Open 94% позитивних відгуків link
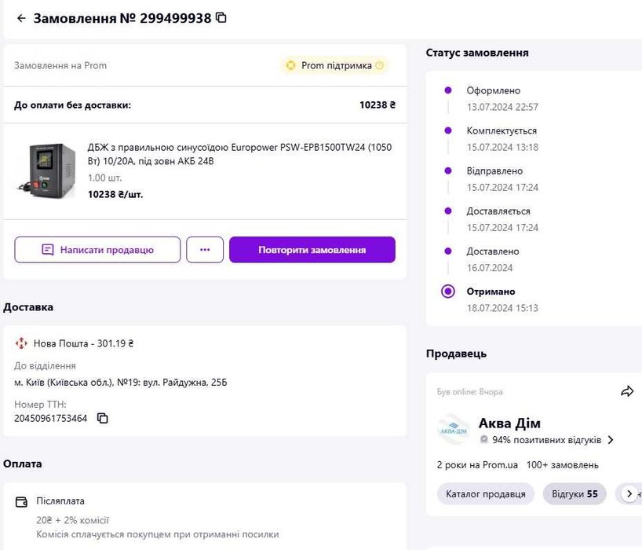642x550 pixels. (546, 440)
